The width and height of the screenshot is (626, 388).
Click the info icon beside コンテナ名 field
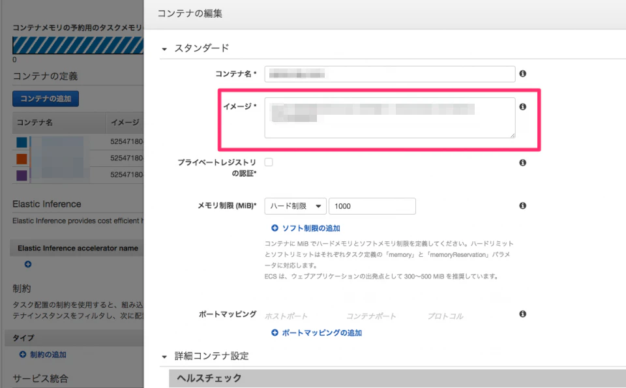coord(522,74)
